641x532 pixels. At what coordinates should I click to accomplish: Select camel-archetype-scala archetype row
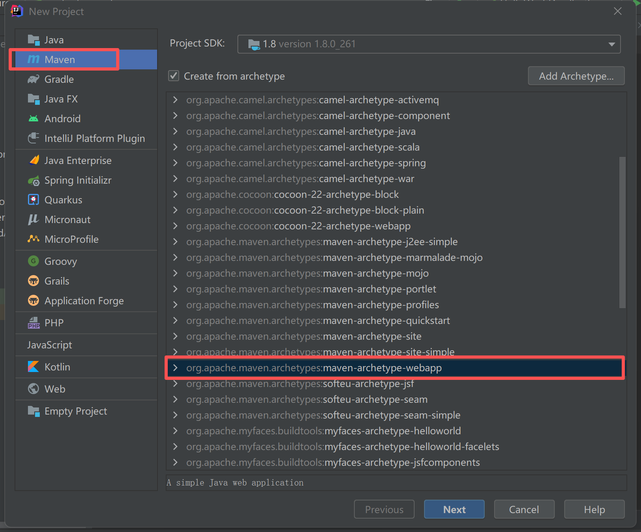click(x=396, y=147)
